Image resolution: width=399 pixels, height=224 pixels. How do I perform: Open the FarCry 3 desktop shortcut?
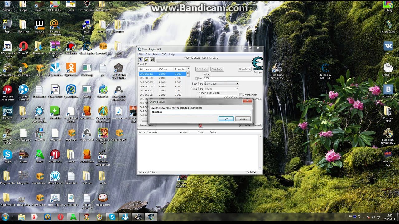(7, 113)
